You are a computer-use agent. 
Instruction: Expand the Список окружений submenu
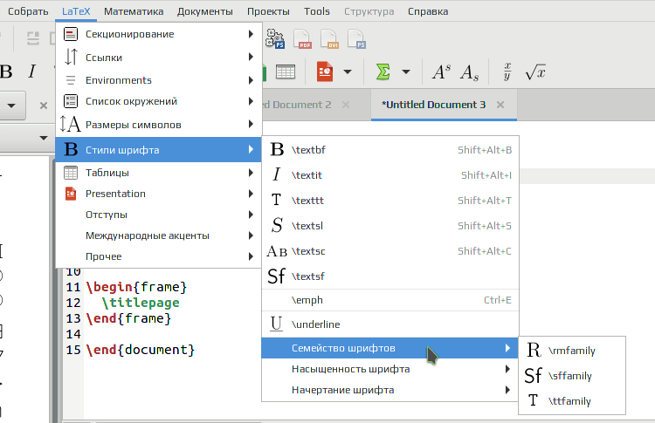(159, 101)
